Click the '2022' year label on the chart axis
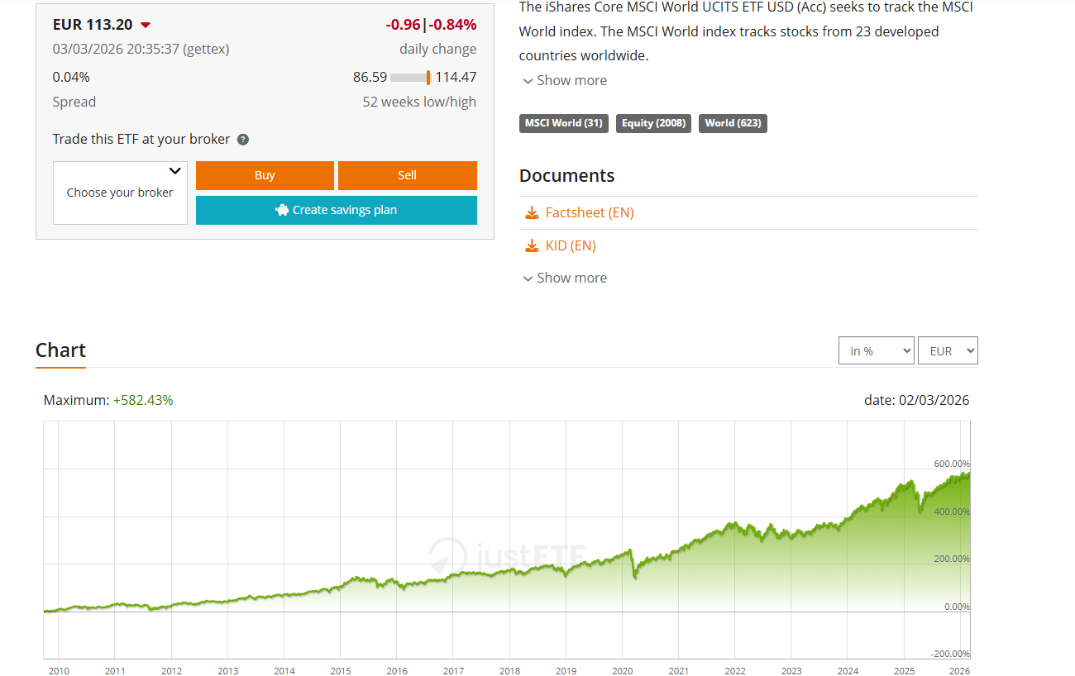The height and width of the screenshot is (676, 1075). point(734,671)
